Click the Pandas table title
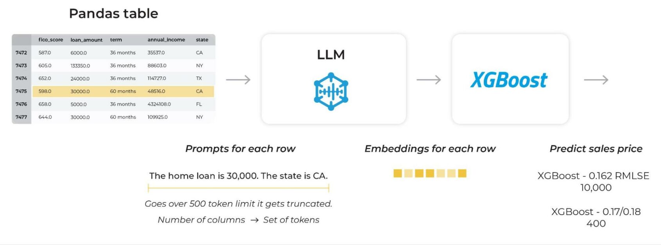661x245 pixels. click(113, 14)
